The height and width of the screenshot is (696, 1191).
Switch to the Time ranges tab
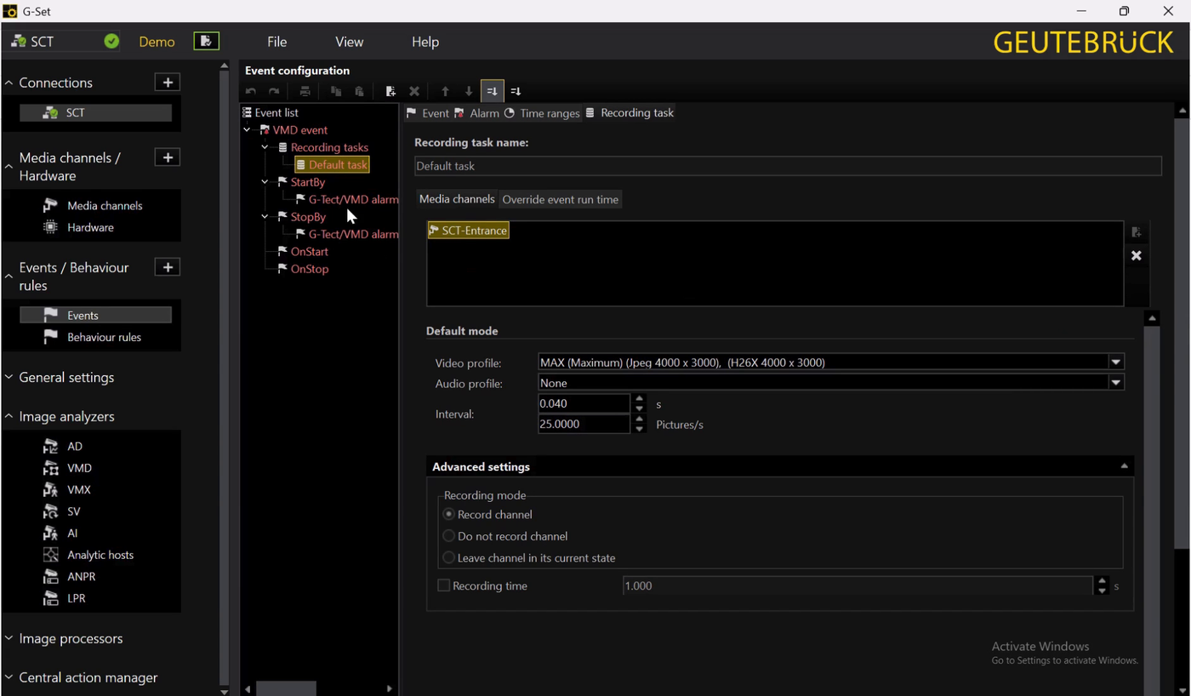point(541,113)
